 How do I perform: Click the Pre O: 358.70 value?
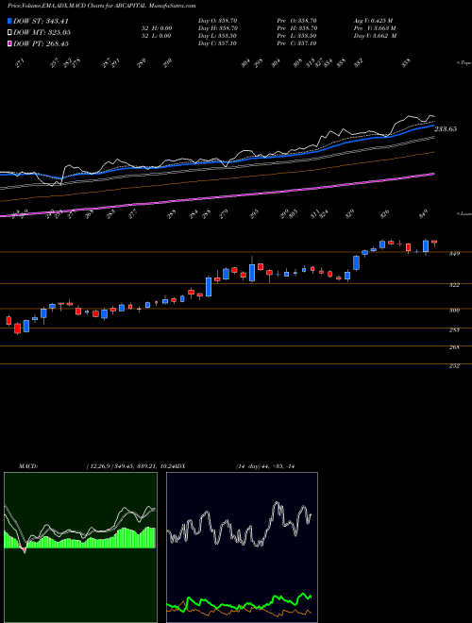[296, 21]
